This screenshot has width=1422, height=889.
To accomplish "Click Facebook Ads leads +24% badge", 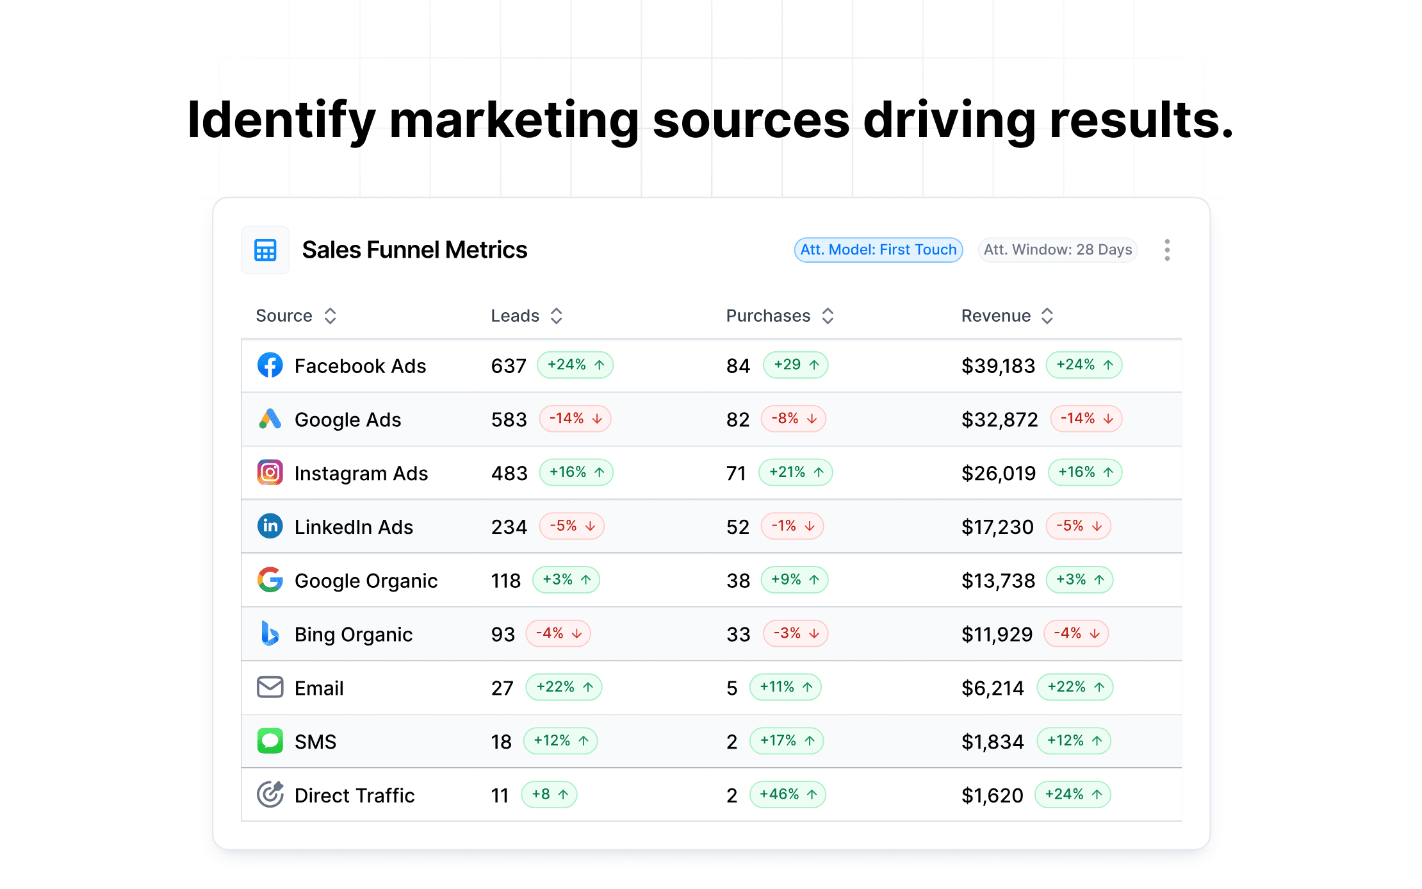I will click(575, 365).
